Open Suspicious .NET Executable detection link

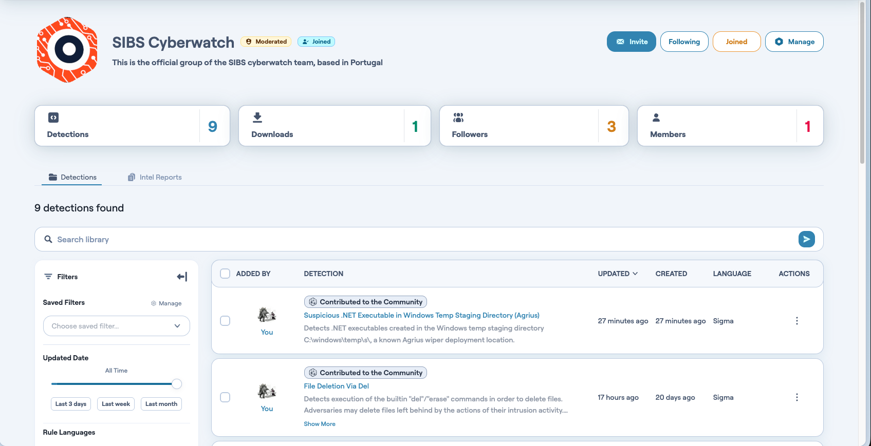pos(422,315)
